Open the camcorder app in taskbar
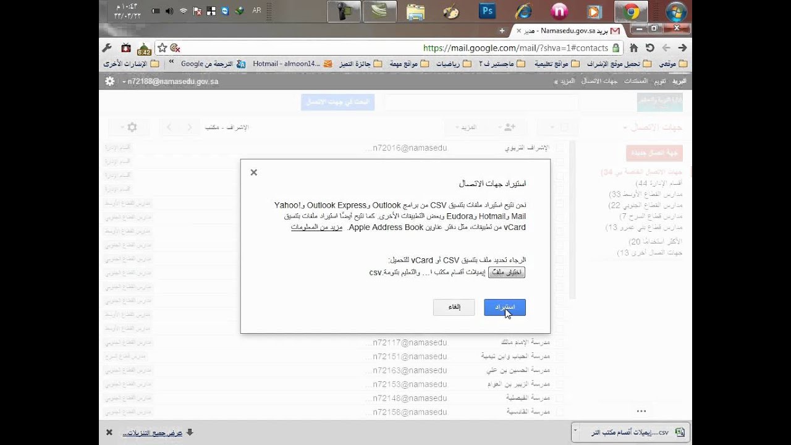Viewport: 791px width, 445px height. tap(344, 11)
